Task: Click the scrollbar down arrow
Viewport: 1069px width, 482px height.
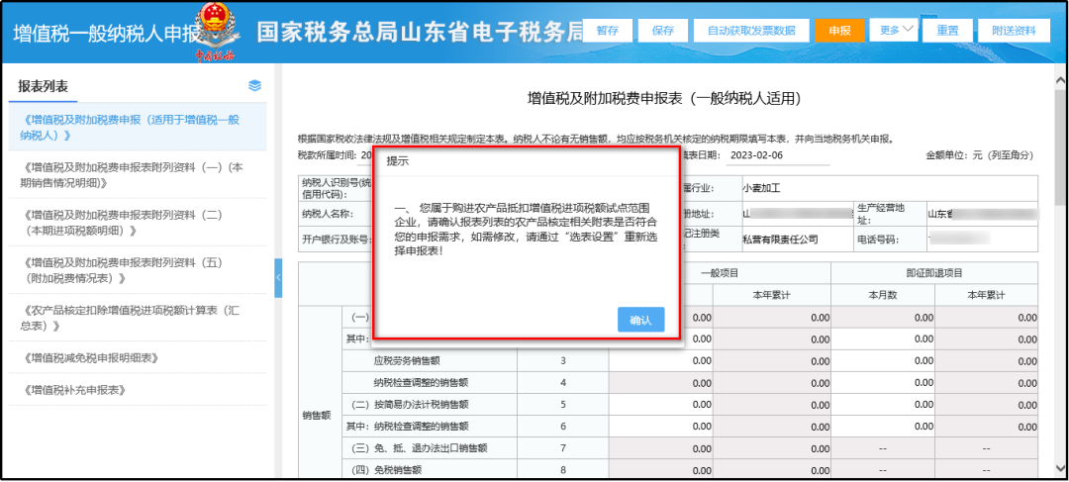Action: point(1060,468)
